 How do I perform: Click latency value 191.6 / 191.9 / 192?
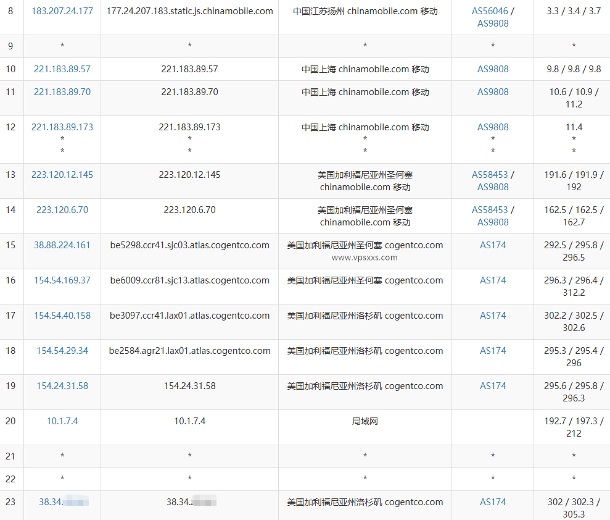574,181
